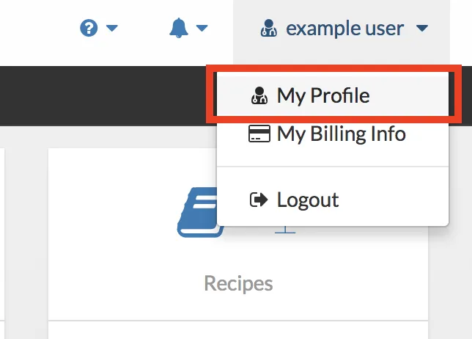Click the notifications bell icon
This screenshot has width=472, height=339.
tap(178, 29)
